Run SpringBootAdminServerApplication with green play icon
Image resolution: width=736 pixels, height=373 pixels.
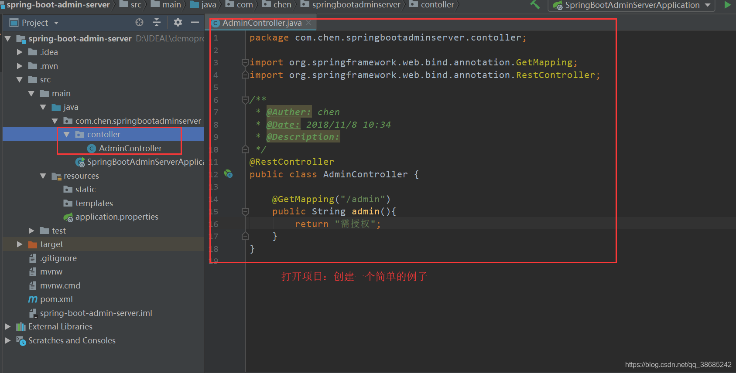coord(727,5)
